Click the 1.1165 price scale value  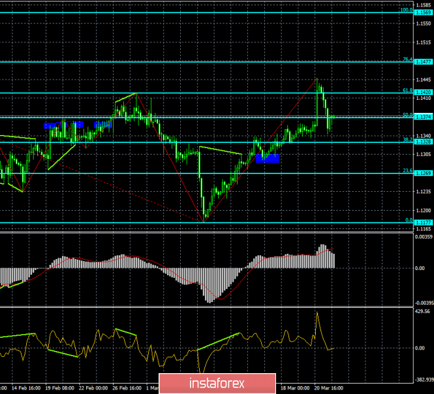(424, 229)
